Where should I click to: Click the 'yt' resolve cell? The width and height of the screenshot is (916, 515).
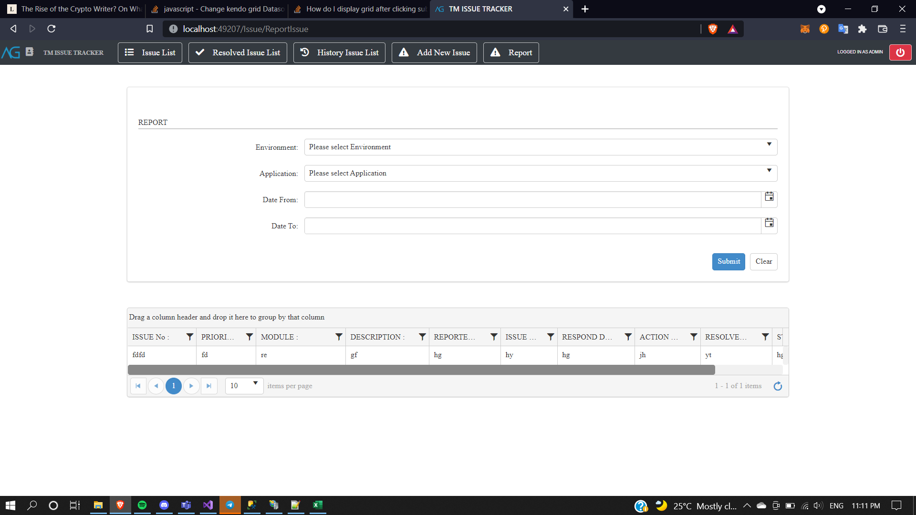pyautogui.click(x=736, y=355)
